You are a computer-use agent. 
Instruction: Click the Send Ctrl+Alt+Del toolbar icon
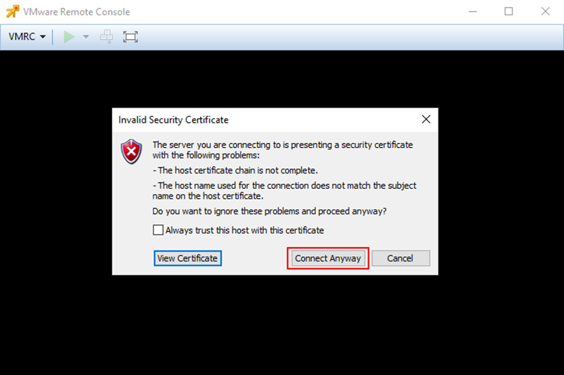tap(106, 37)
